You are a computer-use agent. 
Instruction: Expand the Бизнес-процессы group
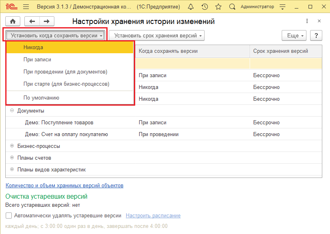click(12, 146)
